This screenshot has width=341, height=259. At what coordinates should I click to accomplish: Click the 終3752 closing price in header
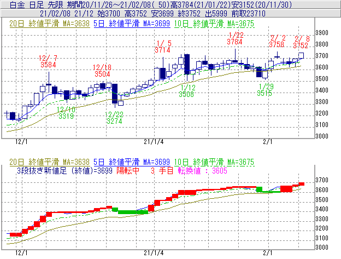(x=189, y=14)
